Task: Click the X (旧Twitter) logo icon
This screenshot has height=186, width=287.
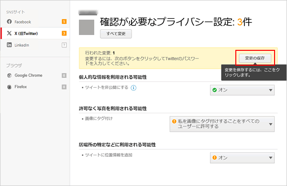Action: 9,33
